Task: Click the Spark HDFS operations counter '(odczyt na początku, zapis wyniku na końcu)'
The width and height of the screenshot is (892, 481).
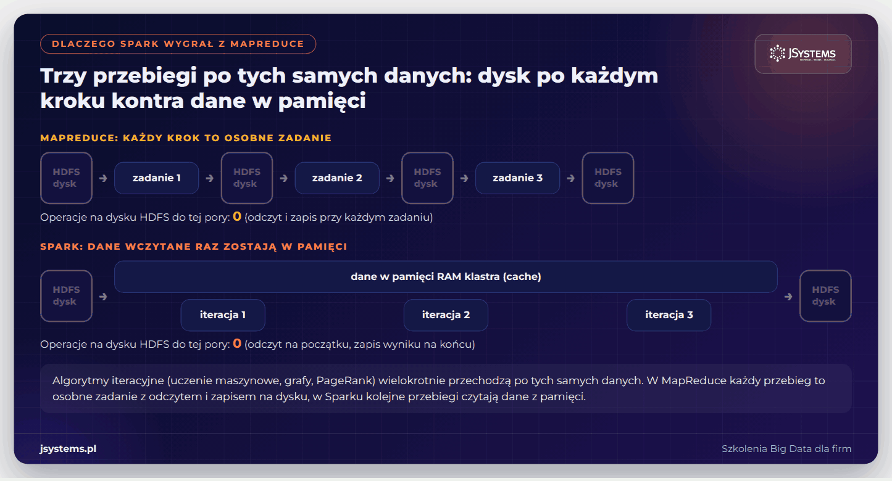Action: [x=257, y=344]
